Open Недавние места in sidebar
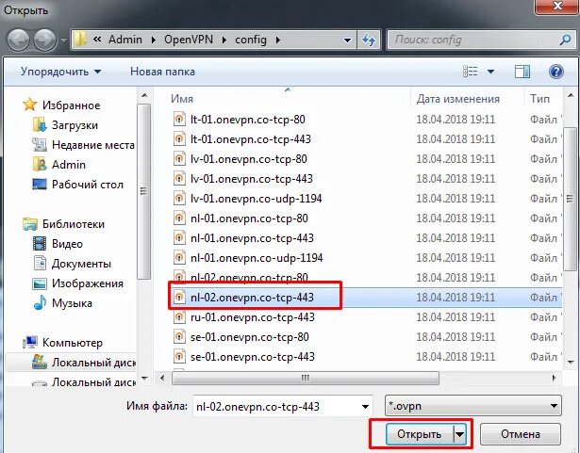Image resolution: width=580 pixels, height=453 pixels. (93, 145)
